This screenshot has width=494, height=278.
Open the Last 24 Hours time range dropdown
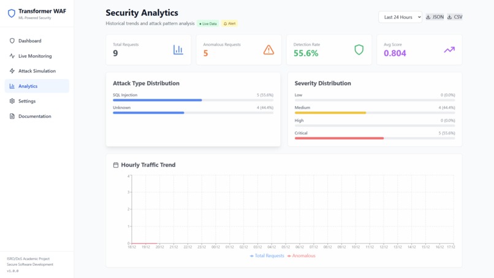point(400,17)
